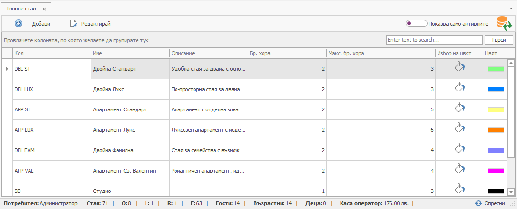Image resolution: width=517 pixels, height=209 pixels.
Task: Open color picker for DBL FAM row
Action: [x=459, y=149]
